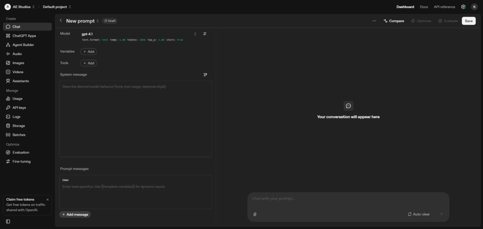This screenshot has height=229, width=483.
Task: Open the gpt-4.1 model selector
Action: 139,34
